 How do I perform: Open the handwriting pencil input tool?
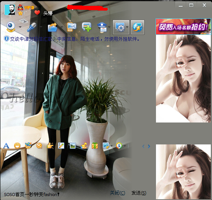pos(61,146)
